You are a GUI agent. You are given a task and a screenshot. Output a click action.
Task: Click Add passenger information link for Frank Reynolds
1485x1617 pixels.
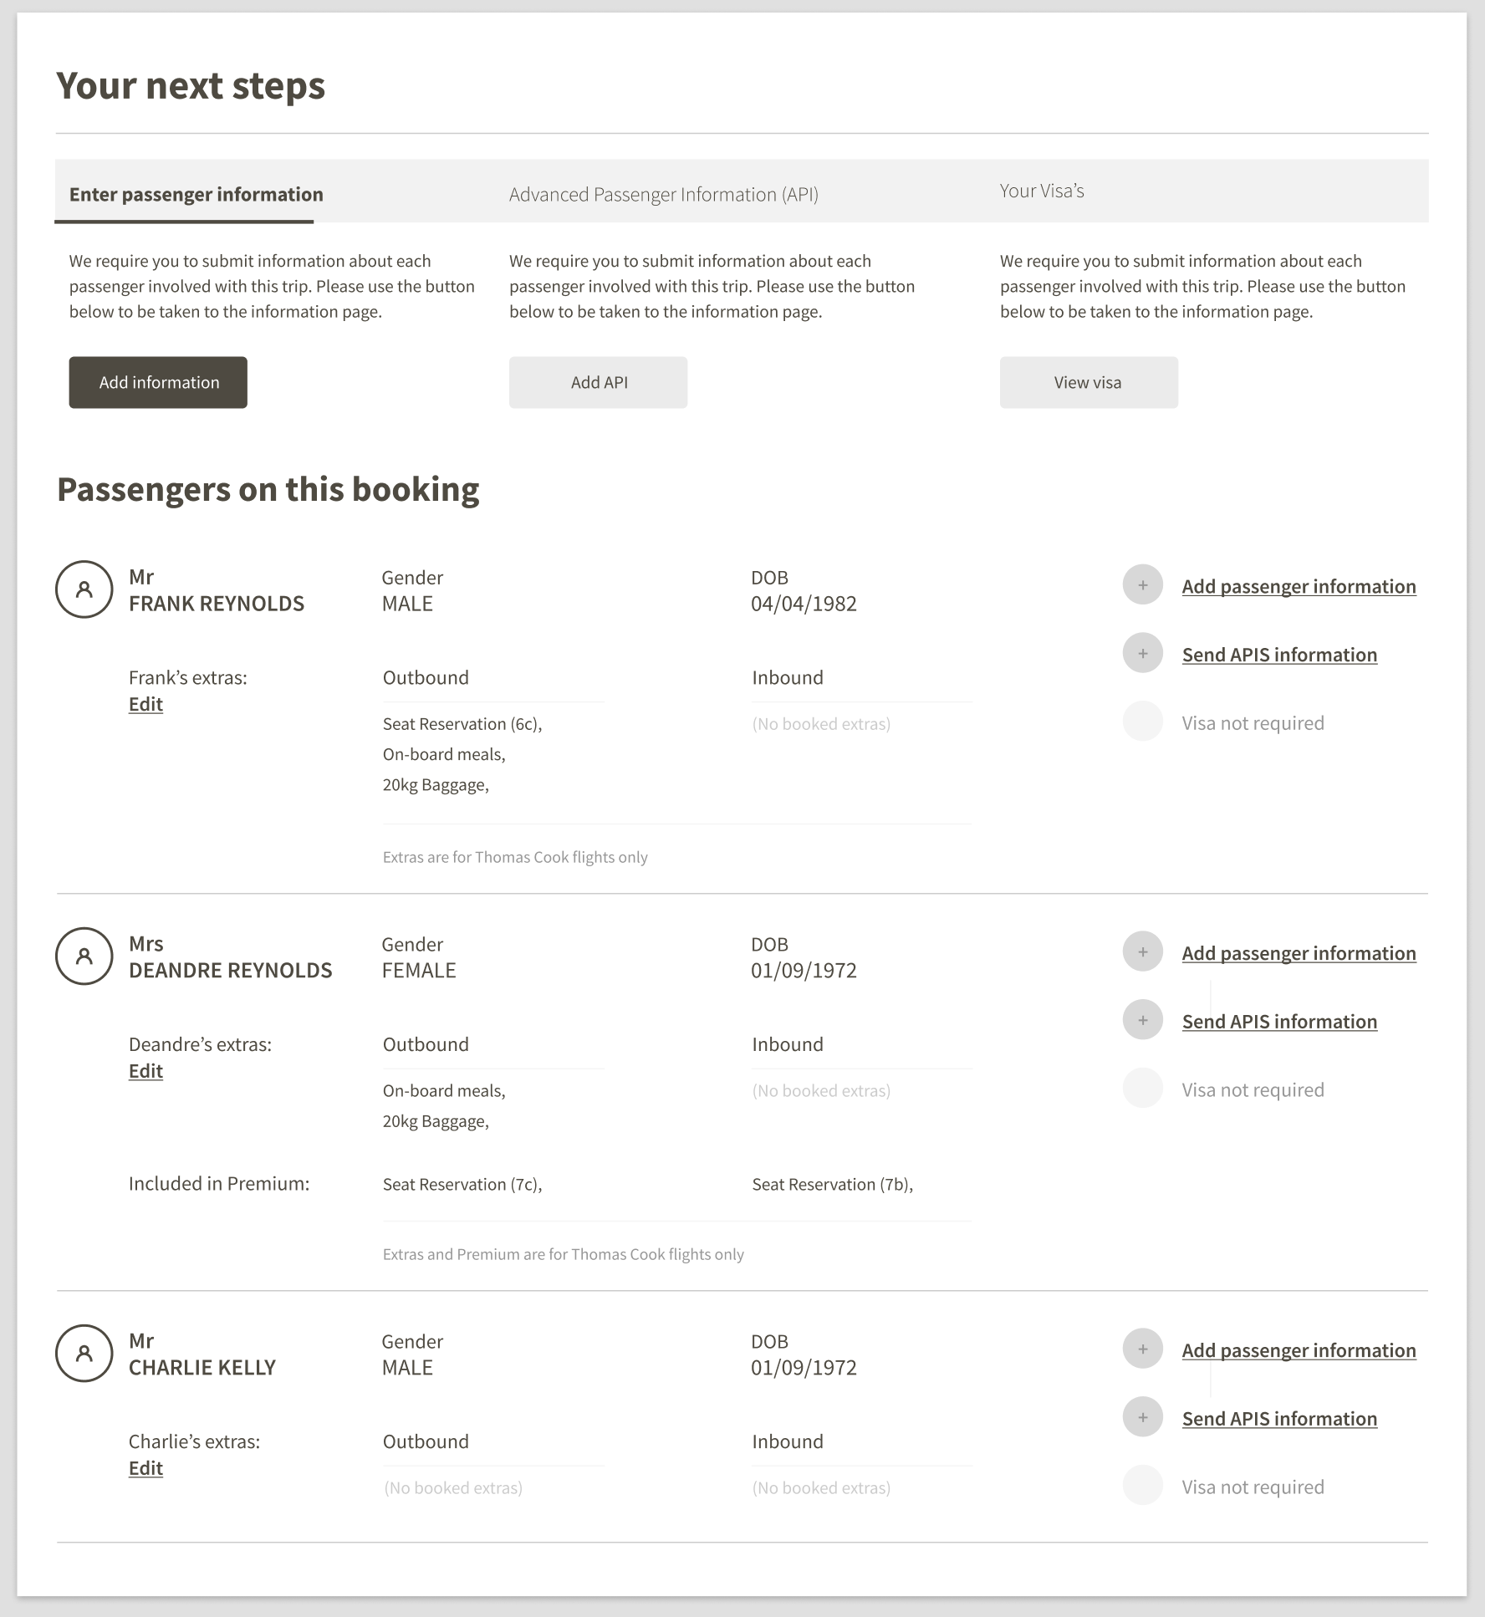[1298, 586]
